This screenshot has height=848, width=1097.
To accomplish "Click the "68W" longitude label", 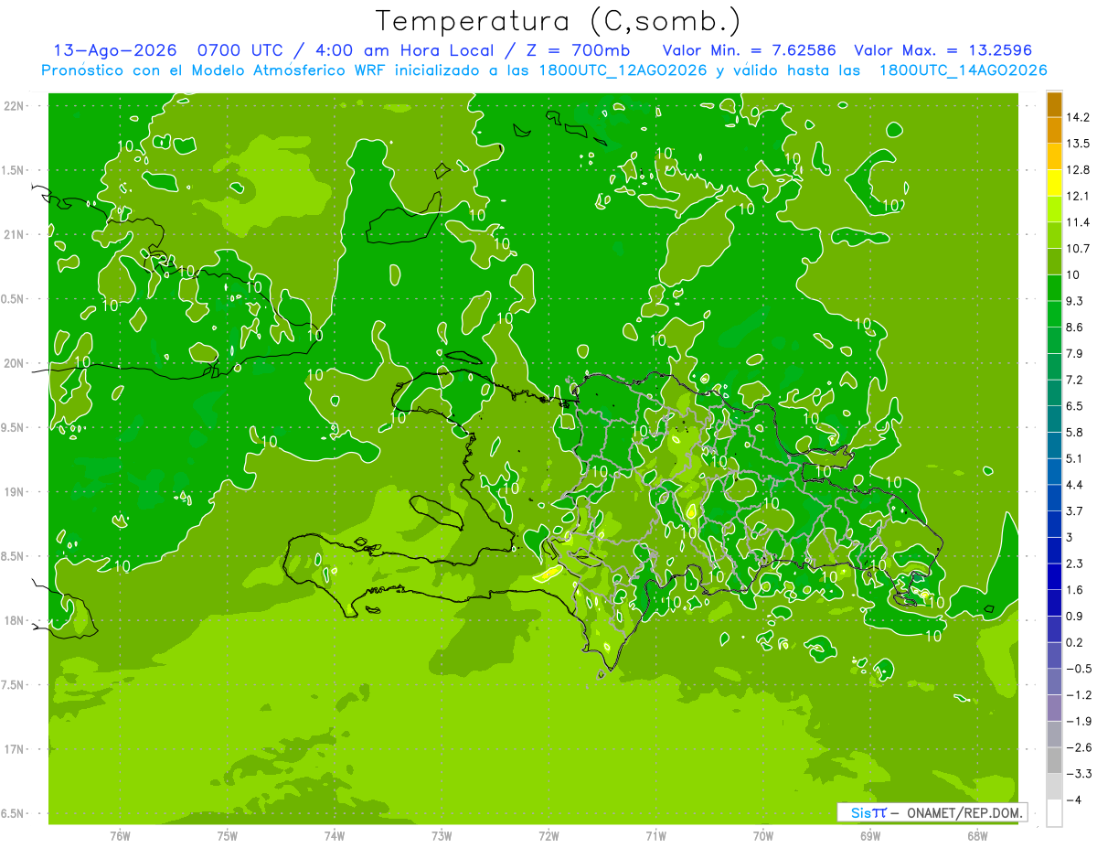I will click(977, 836).
